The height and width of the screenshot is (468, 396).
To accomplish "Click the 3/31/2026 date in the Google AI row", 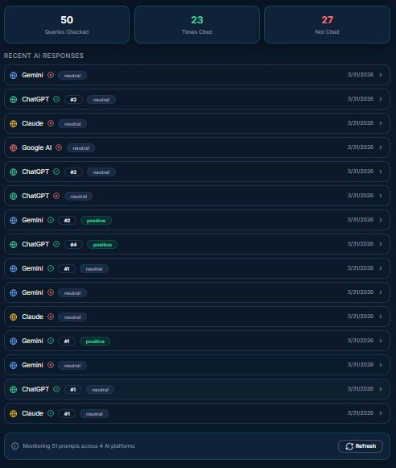I will 361,147.
